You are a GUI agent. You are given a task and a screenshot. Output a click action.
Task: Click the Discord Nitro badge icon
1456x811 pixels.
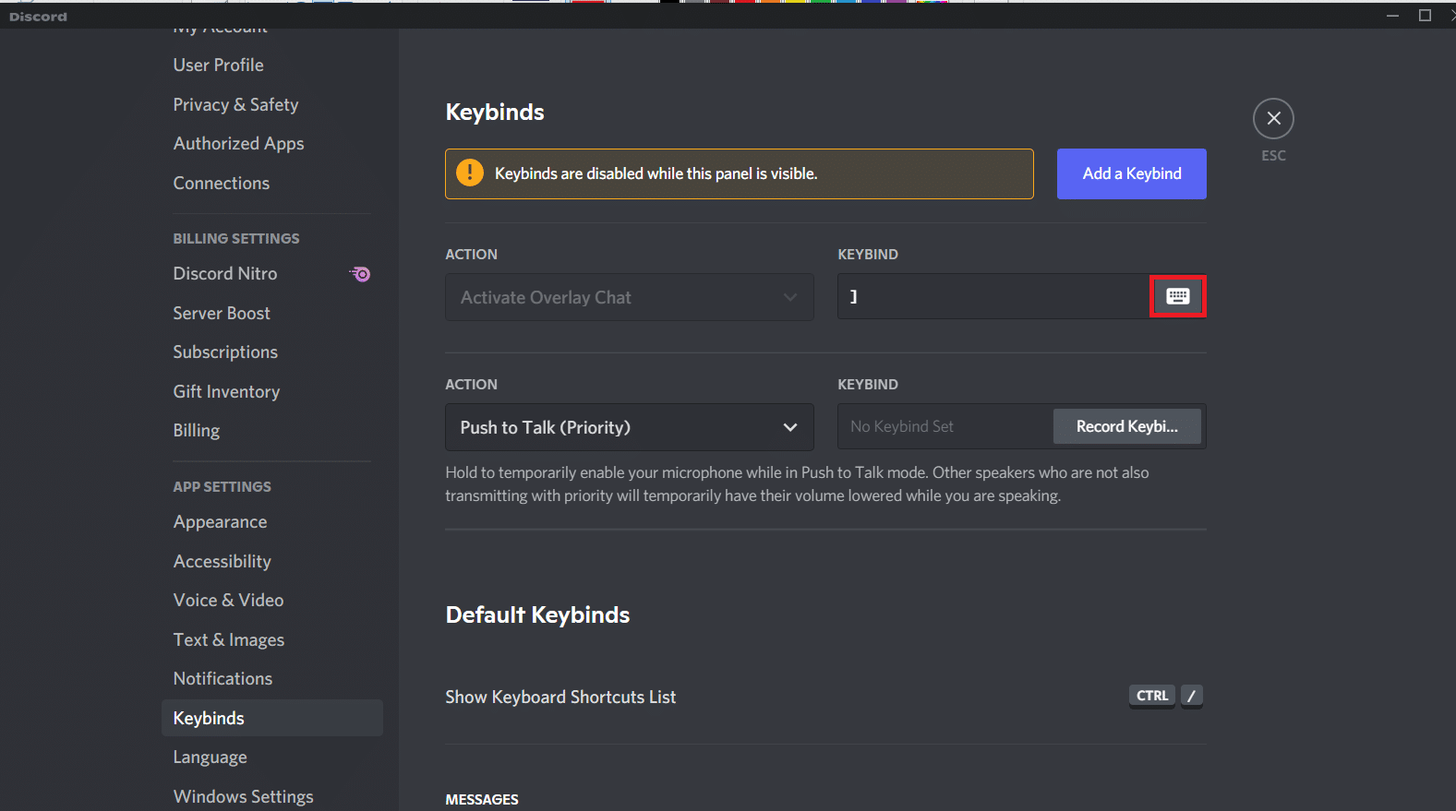pos(360,274)
